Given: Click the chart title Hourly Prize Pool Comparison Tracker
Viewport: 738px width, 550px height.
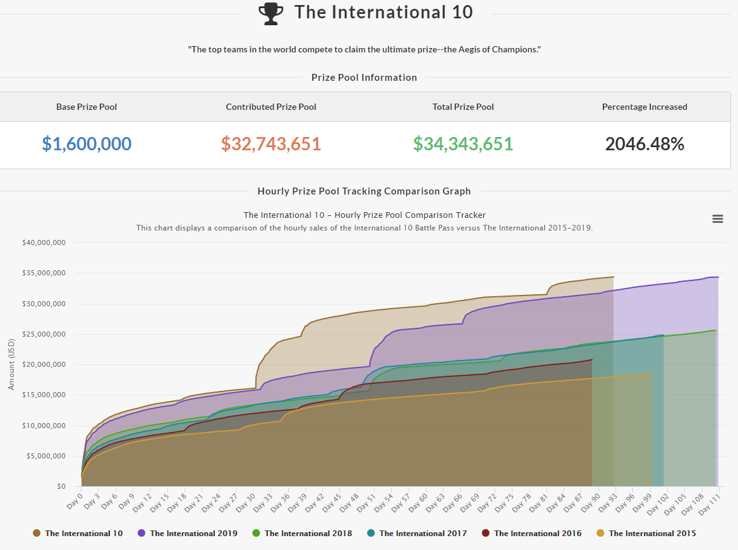Looking at the screenshot, I should [x=365, y=215].
